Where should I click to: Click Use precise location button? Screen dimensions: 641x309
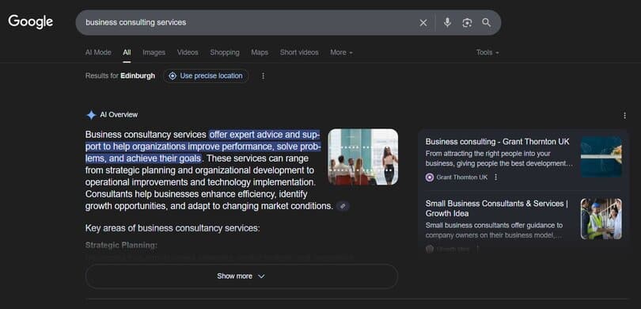[206, 76]
